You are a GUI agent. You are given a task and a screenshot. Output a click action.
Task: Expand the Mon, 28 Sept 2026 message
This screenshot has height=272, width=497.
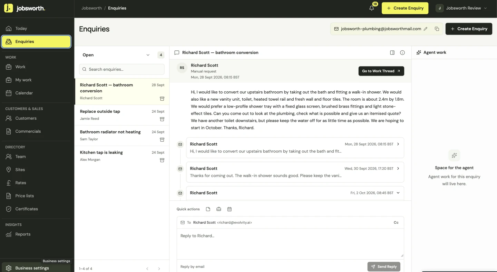tap(295, 148)
